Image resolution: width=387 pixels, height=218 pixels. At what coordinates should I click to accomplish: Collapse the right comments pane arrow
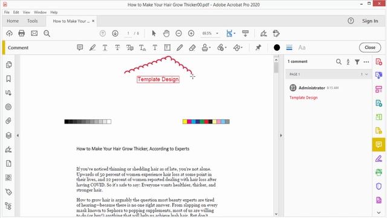[281, 136]
